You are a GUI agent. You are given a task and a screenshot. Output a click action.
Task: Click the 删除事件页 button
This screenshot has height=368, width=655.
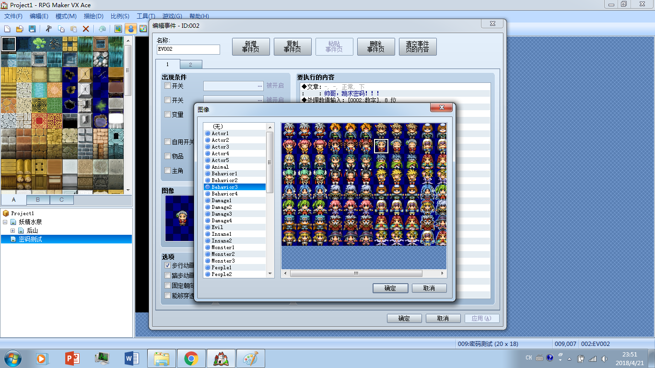pyautogui.click(x=376, y=46)
